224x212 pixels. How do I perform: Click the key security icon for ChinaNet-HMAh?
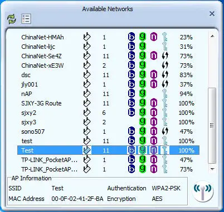point(165,37)
